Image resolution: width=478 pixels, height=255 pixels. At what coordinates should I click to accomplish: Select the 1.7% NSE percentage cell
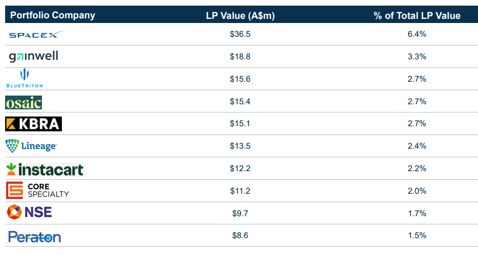click(x=417, y=213)
